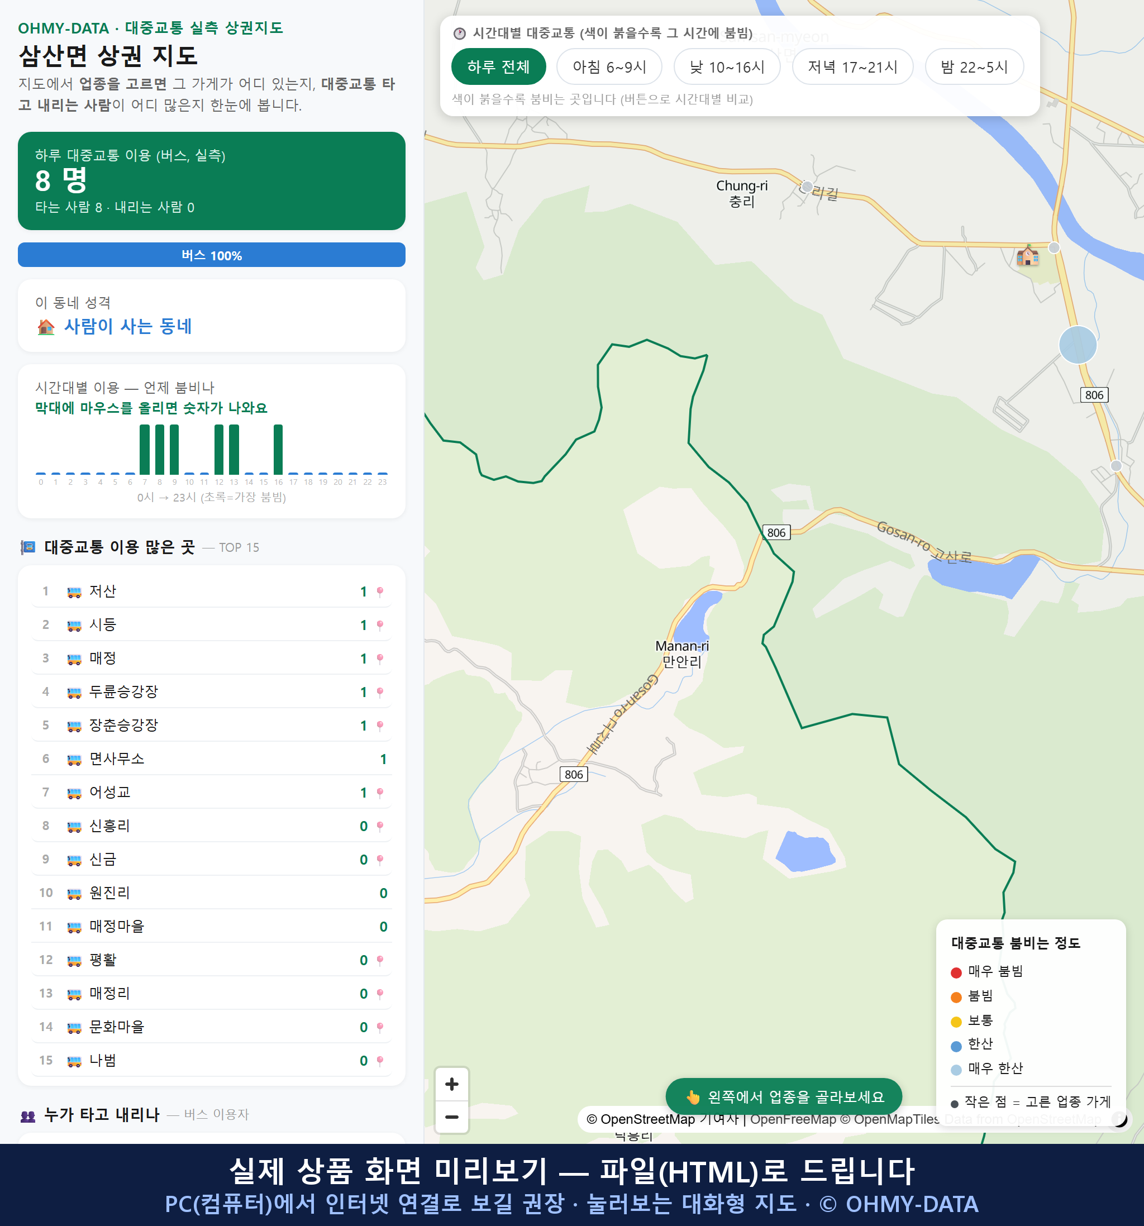
Task: Click the Chung-ri 충리 map label
Action: [742, 194]
